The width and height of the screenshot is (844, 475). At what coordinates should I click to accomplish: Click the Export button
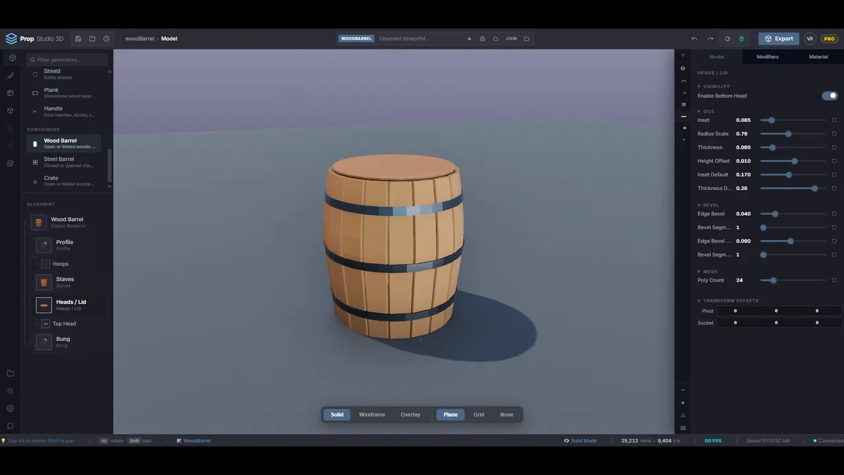[779, 39]
